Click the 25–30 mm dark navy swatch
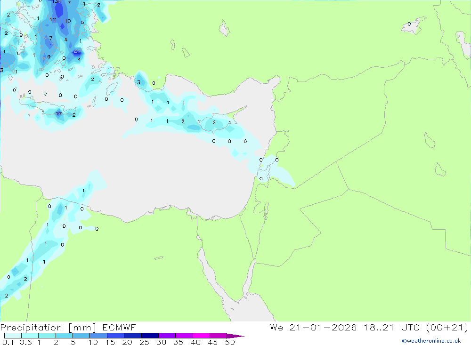The height and width of the screenshot is (345, 471). pos(150,336)
